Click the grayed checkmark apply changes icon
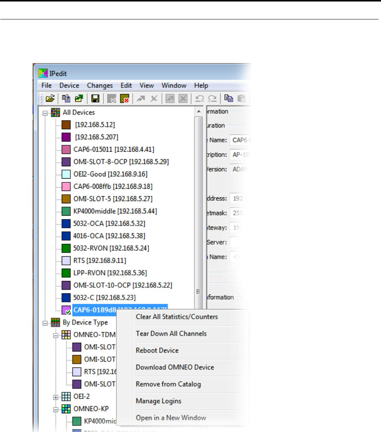The image size is (381, 432). 111,98
